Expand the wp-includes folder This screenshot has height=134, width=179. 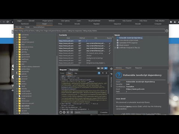click(17, 108)
